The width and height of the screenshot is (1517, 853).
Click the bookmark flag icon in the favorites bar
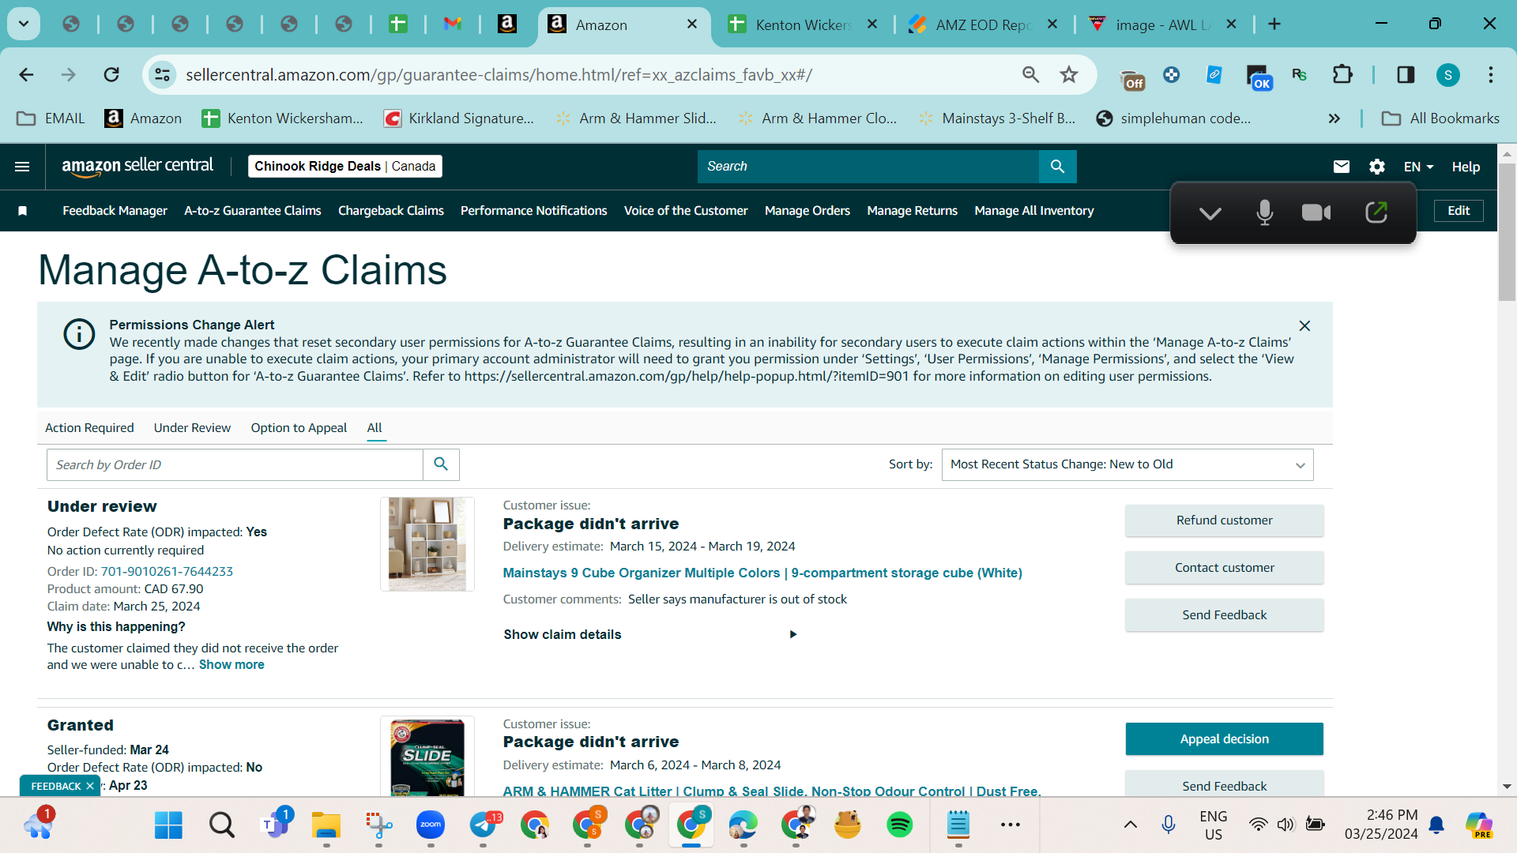coord(23,211)
